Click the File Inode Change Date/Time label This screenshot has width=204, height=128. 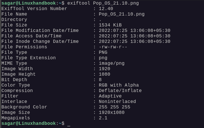pyautogui.click(x=40, y=41)
